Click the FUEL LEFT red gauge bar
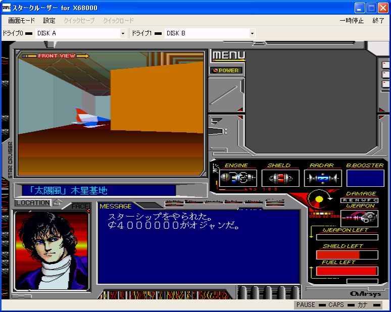The height and width of the screenshot is (312, 391). pos(347,271)
